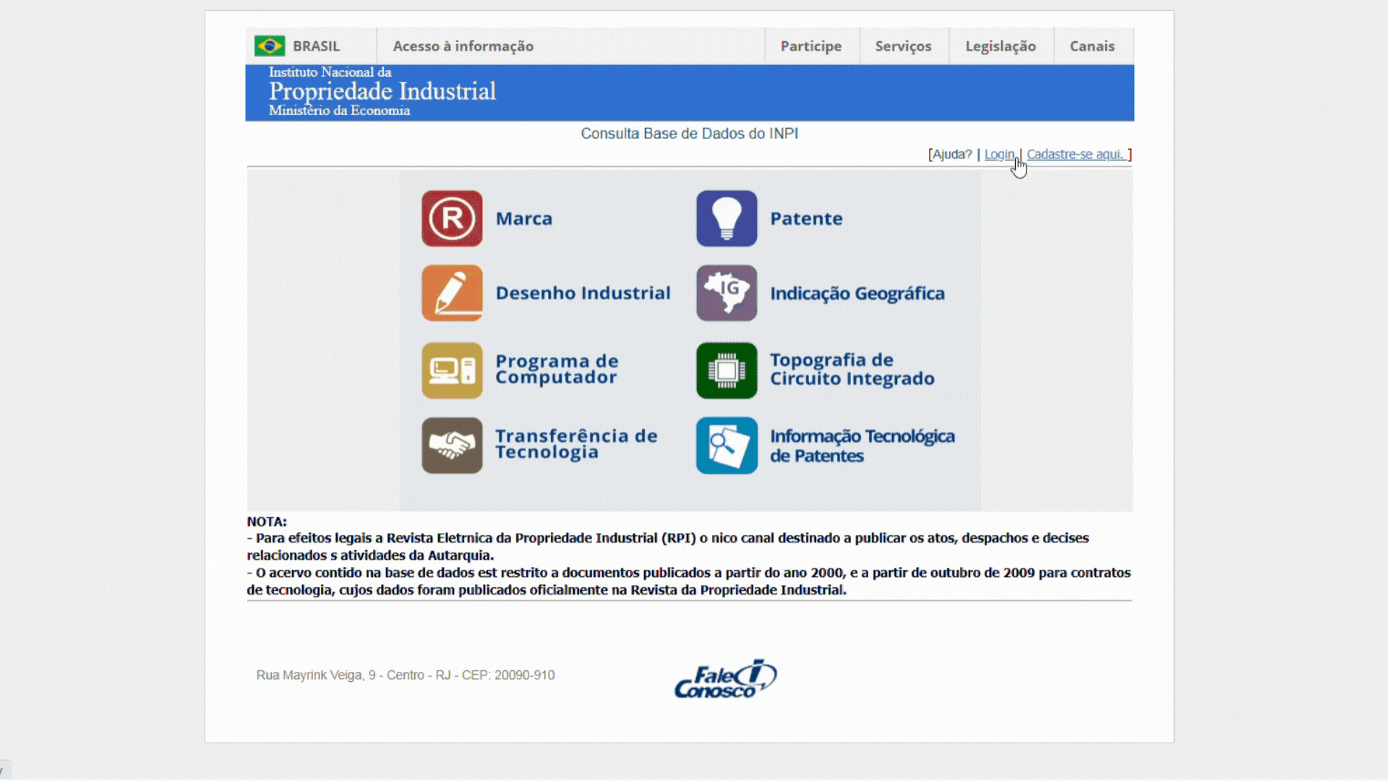Viewport: 1388px width, 781px height.
Task: Open the Informação Tecnológica de Patentes icon
Action: pyautogui.click(x=727, y=445)
